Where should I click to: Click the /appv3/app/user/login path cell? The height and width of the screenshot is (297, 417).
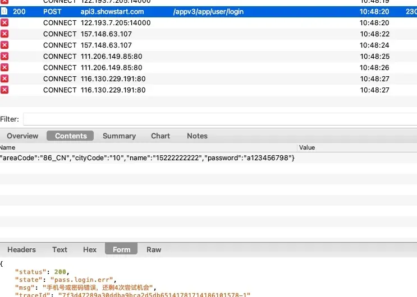click(208, 11)
